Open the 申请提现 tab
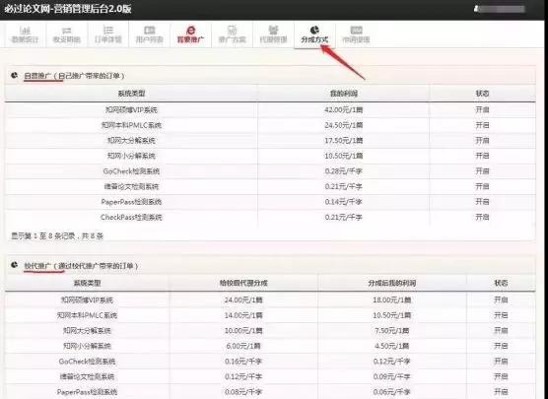548x399 pixels. 356,34
